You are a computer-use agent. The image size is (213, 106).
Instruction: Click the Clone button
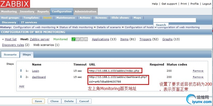click(54, 101)
